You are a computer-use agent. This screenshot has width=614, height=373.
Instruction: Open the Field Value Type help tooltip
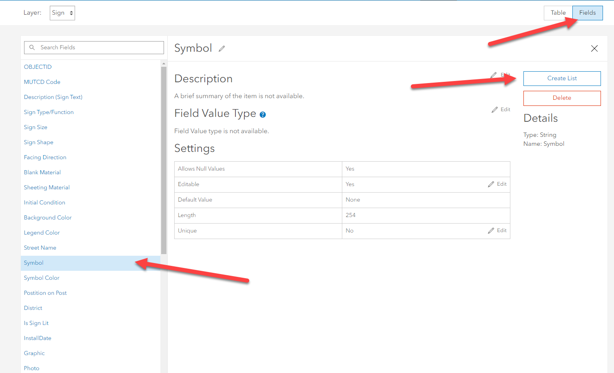point(262,114)
